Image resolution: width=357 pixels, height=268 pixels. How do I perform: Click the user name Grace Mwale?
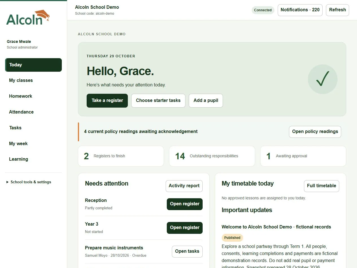point(19,42)
